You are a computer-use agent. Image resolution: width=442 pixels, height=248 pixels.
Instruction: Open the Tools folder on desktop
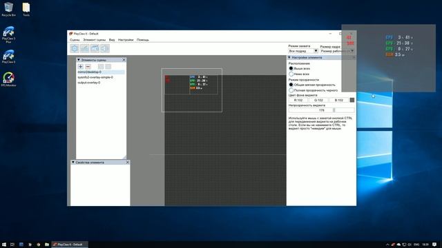(x=26, y=9)
